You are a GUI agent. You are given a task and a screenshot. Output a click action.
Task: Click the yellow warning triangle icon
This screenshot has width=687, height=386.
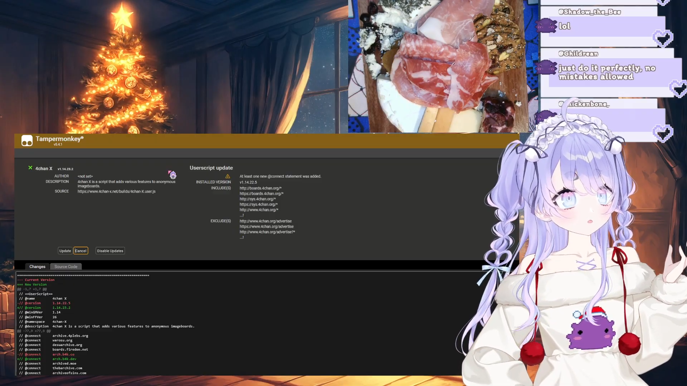click(x=228, y=176)
